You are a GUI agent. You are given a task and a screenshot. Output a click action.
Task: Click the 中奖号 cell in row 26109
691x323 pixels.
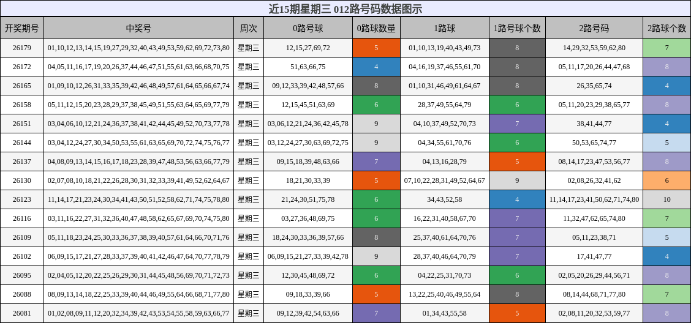pos(139,237)
